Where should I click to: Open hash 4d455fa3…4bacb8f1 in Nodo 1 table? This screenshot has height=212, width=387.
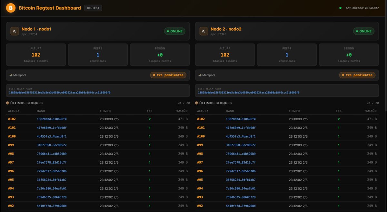[x=52, y=136]
